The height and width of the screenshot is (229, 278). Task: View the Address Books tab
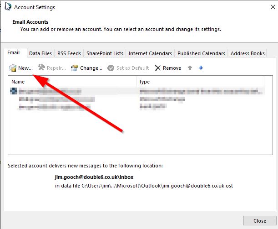[x=248, y=53]
